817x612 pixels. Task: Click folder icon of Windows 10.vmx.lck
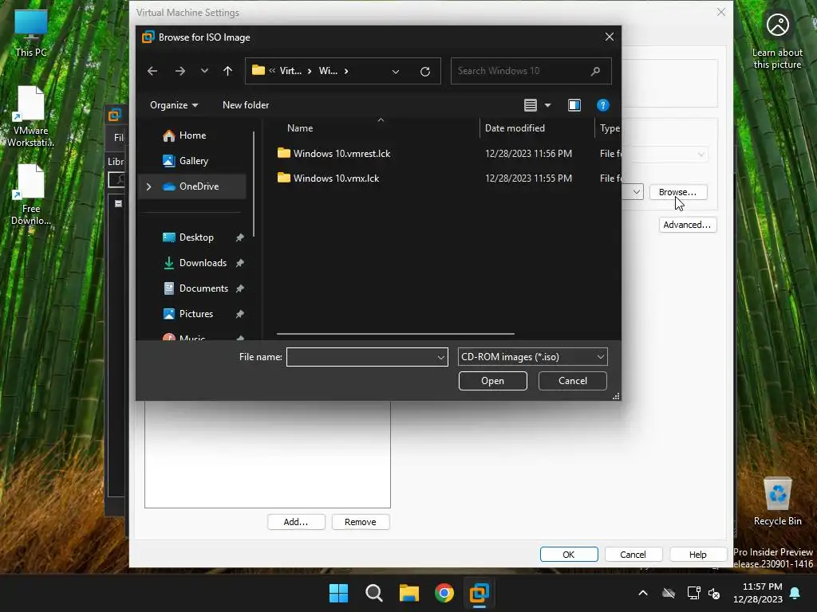pyautogui.click(x=284, y=178)
